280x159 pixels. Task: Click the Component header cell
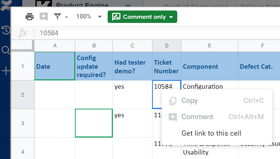(x=209, y=66)
